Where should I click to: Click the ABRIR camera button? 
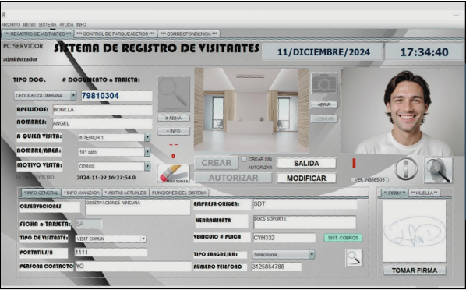tap(324, 104)
